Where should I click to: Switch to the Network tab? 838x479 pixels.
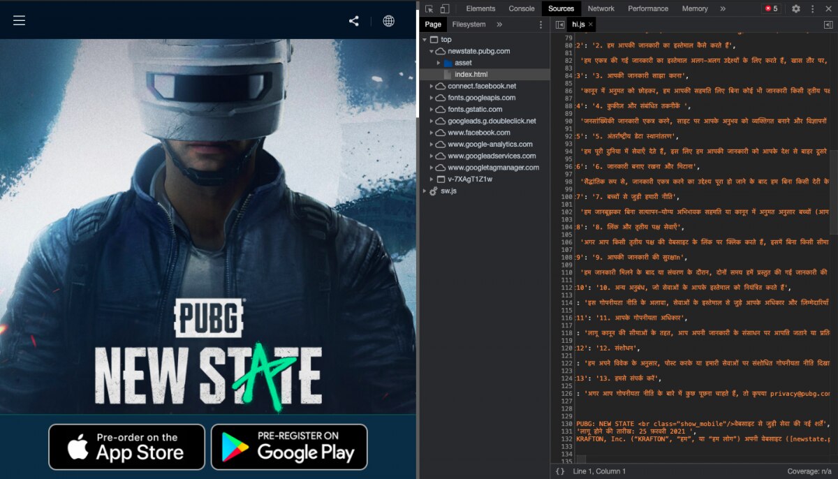pos(601,9)
